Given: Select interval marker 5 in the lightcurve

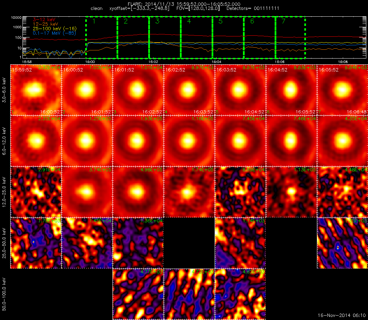Looking at the screenshot, I should (x=220, y=21).
